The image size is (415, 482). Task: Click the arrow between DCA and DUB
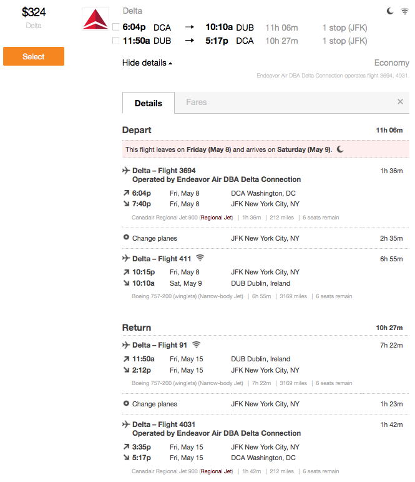190,27
